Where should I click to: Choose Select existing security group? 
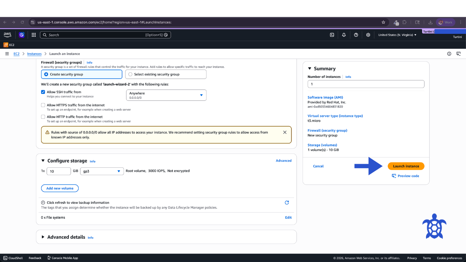(x=166, y=74)
